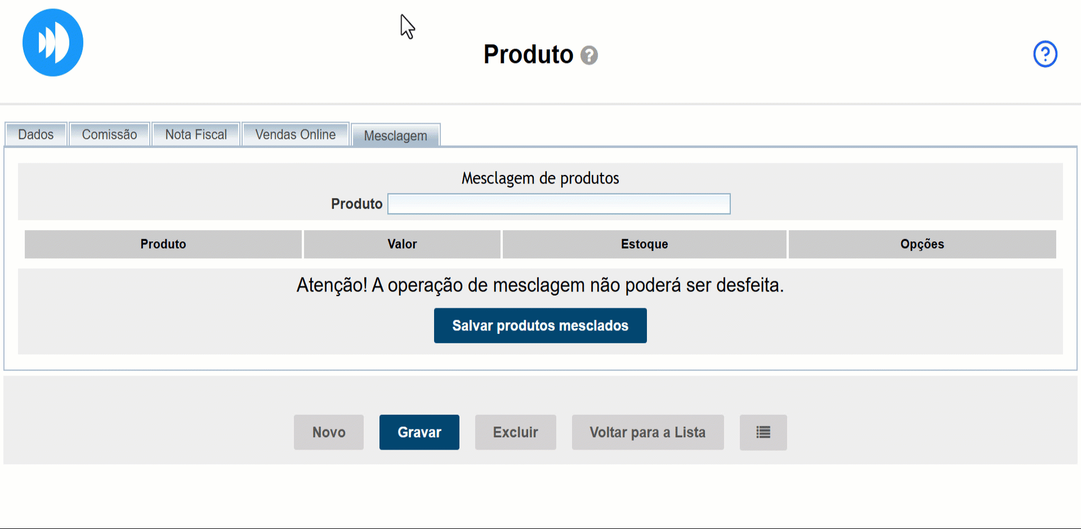This screenshot has width=1081, height=529.
Task: Click the Produto column header in table
Action: pos(163,244)
